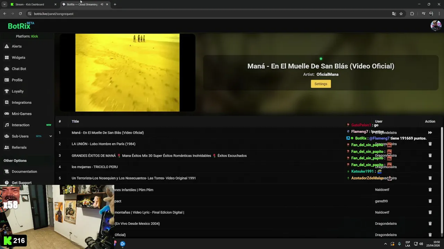Delete GRANDES ÉXITOS DE MANÁ from queue
The width and height of the screenshot is (444, 249).
pyautogui.click(x=430, y=156)
